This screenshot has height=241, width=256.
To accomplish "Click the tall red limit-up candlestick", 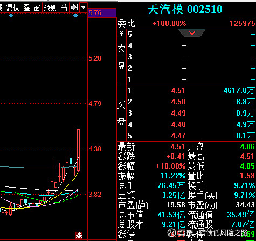I will [78, 150].
